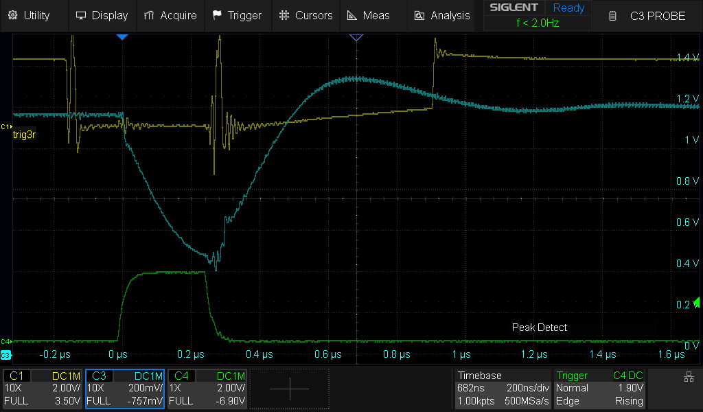
Task: Click the cyan C3 offset marker
Action: pos(6,355)
